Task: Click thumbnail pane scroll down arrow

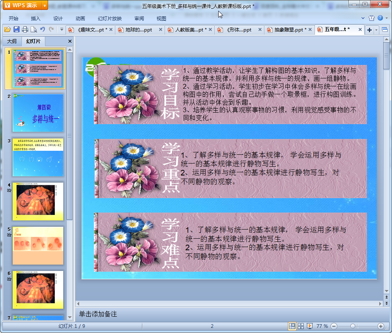Action: (x=70, y=317)
